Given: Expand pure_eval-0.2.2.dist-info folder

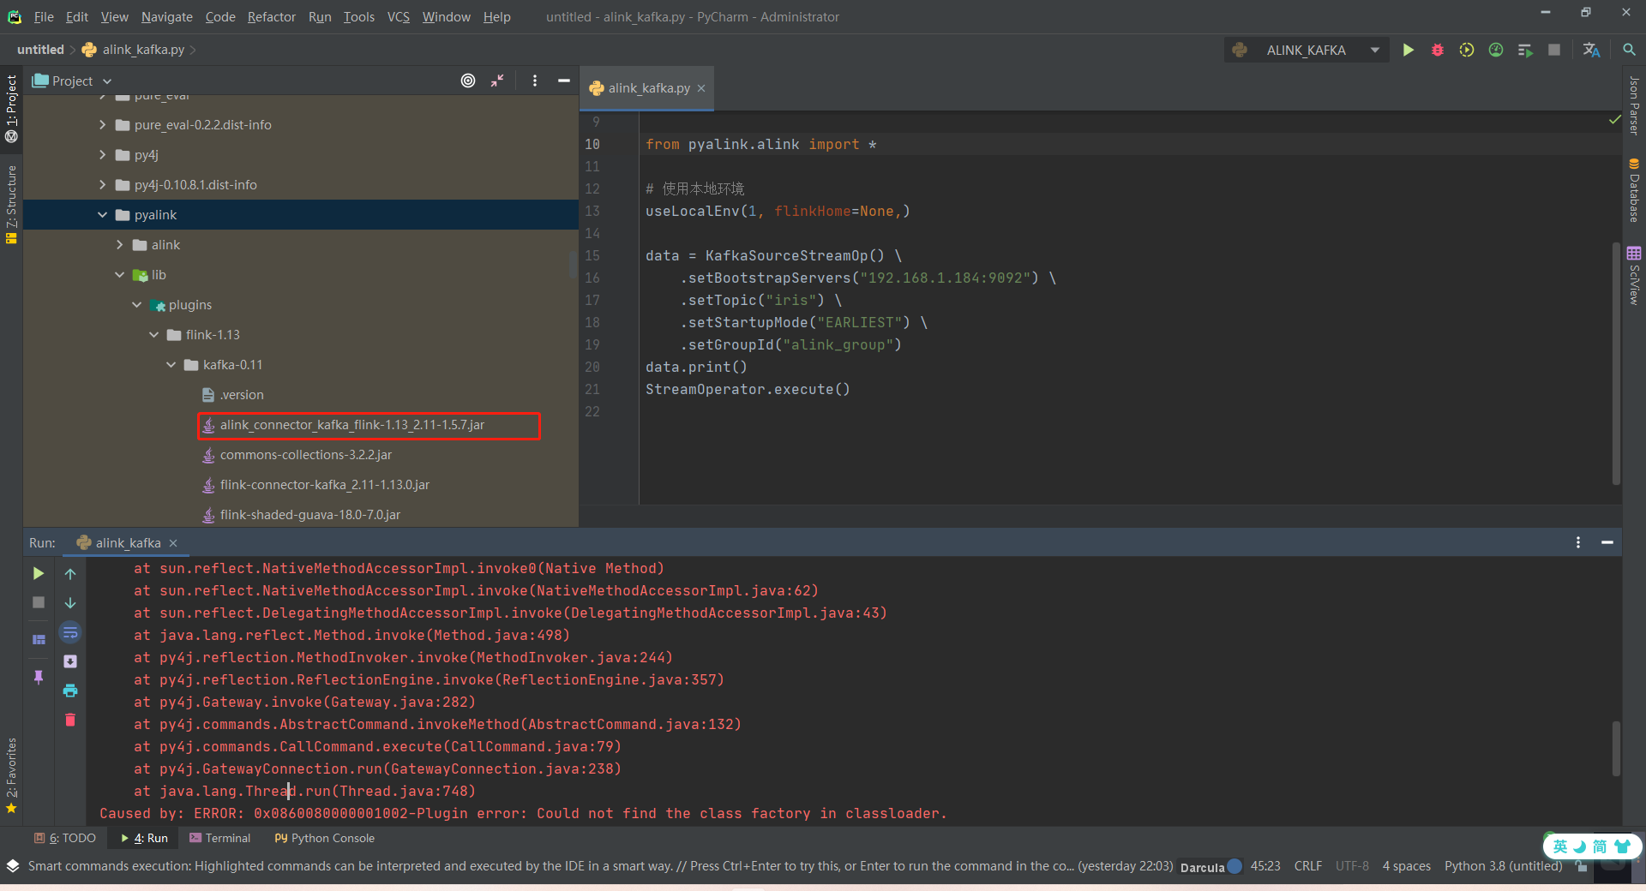Looking at the screenshot, I should click(x=103, y=125).
